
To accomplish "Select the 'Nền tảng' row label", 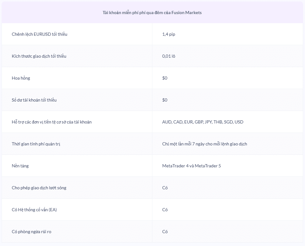I will pyautogui.click(x=20, y=166).
